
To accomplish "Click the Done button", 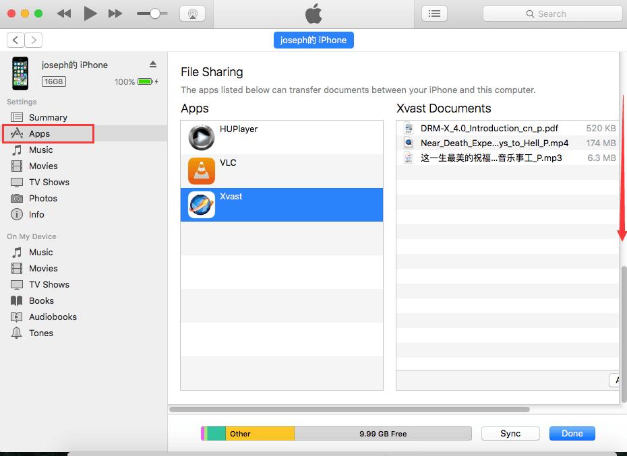I will point(572,434).
